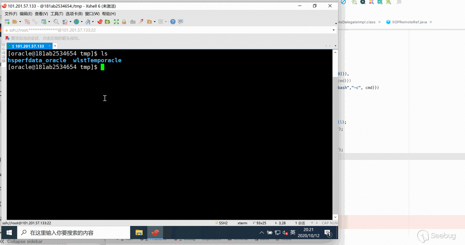Open the 工具(T) menu
This screenshot has width=465, height=245.
[x=57, y=14]
